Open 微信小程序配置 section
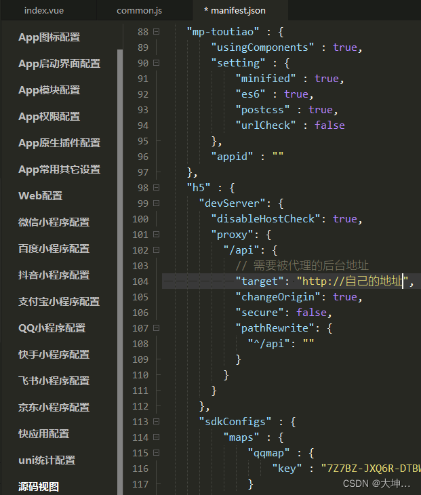The image size is (421, 495). [54, 222]
